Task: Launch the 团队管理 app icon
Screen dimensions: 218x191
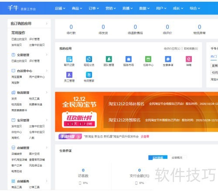Action: [x=109, y=59]
